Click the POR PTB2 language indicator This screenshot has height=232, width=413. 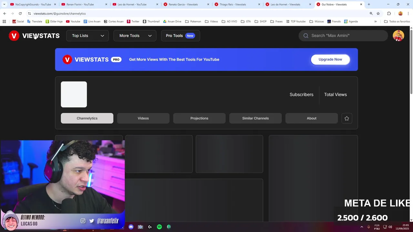click(377, 227)
